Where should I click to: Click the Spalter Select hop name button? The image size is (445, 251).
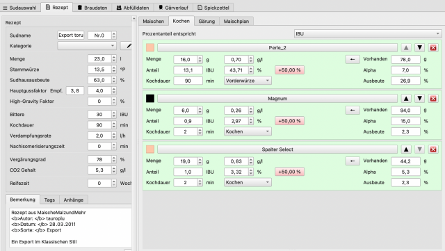(277, 149)
